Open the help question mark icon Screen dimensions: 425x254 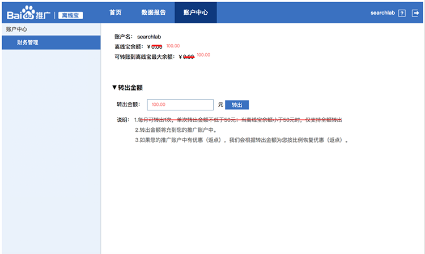(x=402, y=13)
